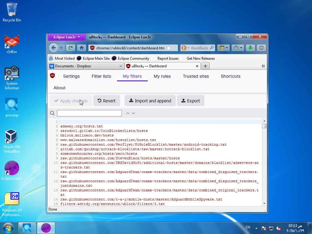Click the someonewhocares.org/hosts/zero/hosts line

pyautogui.click(x=99, y=154)
